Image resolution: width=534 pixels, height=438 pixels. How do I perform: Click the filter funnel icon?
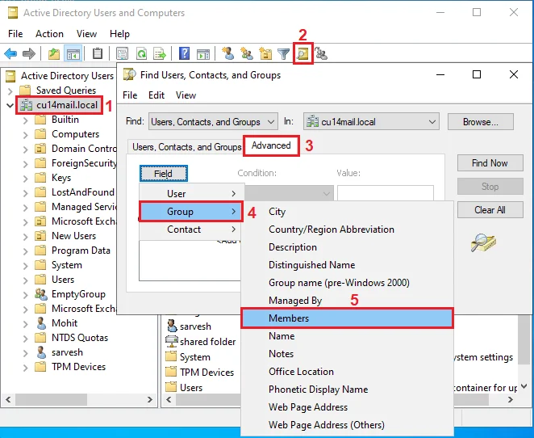tap(283, 53)
